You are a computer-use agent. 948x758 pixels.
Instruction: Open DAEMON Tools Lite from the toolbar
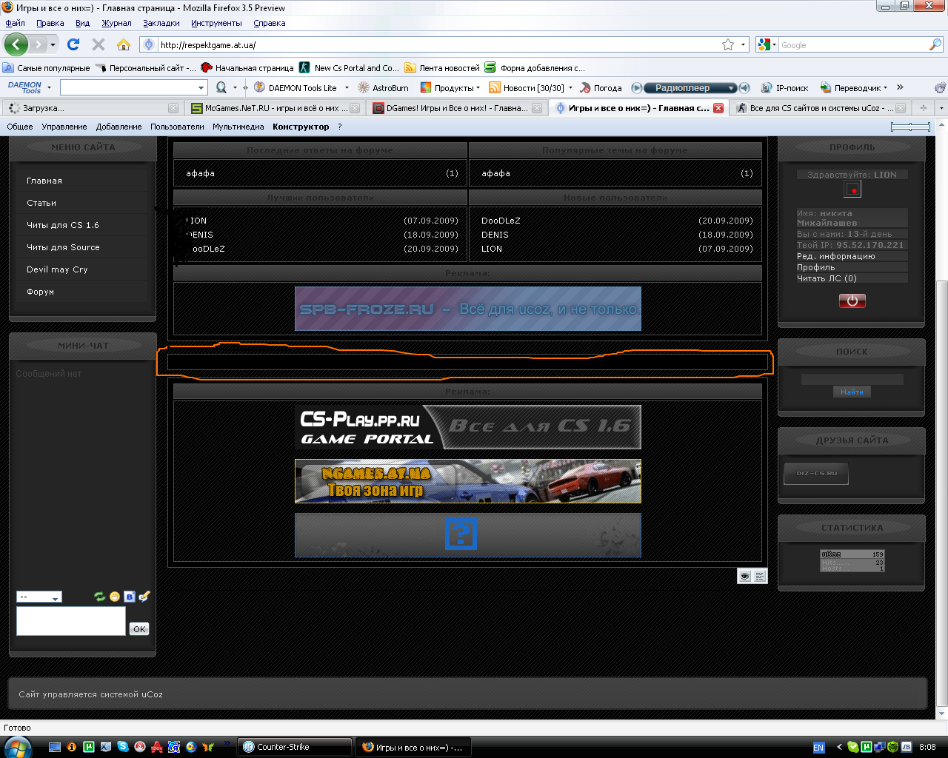[x=296, y=87]
